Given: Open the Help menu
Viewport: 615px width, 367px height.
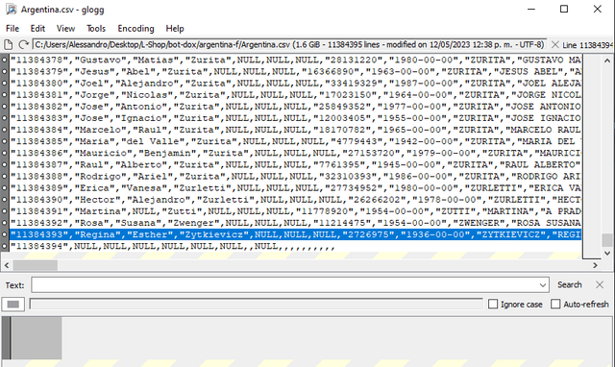Looking at the screenshot, I should (175, 29).
